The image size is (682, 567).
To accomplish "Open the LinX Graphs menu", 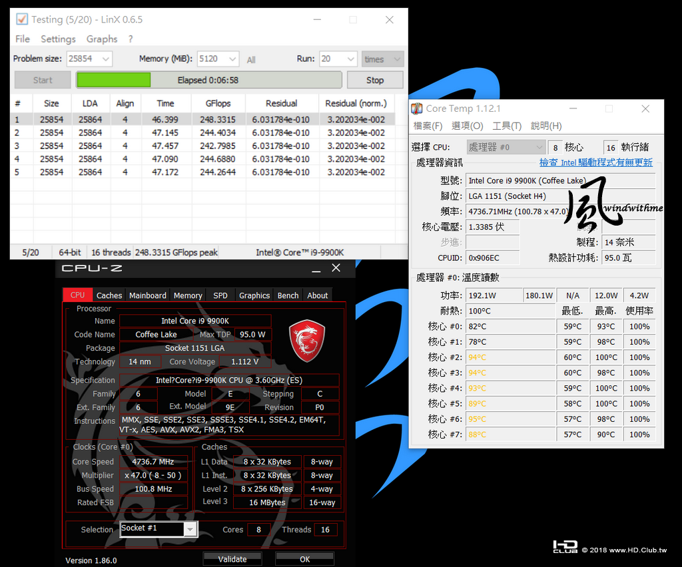I will (102, 39).
